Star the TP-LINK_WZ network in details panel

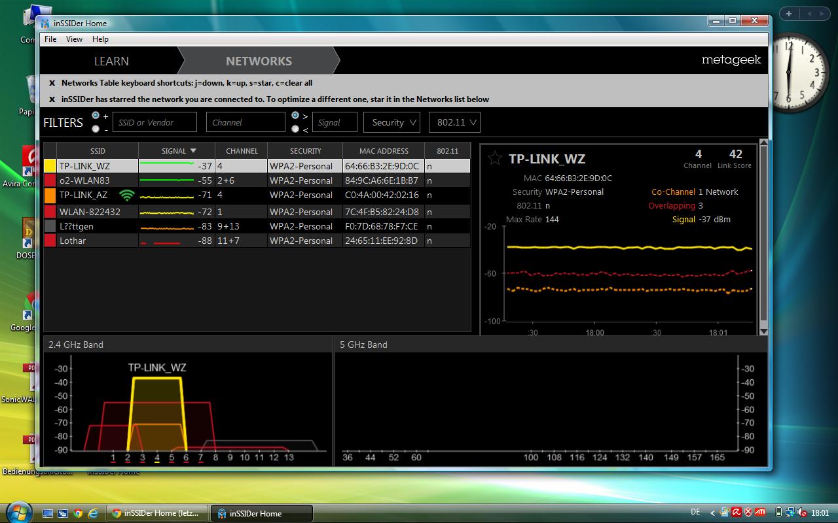coord(496,158)
